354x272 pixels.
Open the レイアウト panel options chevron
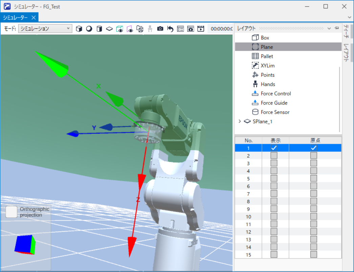pyautogui.click(x=329, y=28)
